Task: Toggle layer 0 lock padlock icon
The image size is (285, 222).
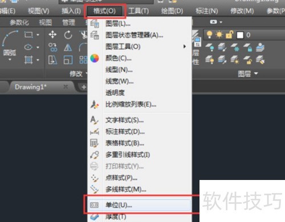Action: point(230,35)
